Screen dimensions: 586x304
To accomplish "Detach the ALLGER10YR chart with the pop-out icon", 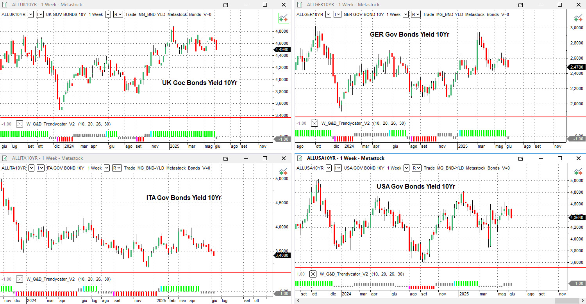I will click(x=521, y=5).
